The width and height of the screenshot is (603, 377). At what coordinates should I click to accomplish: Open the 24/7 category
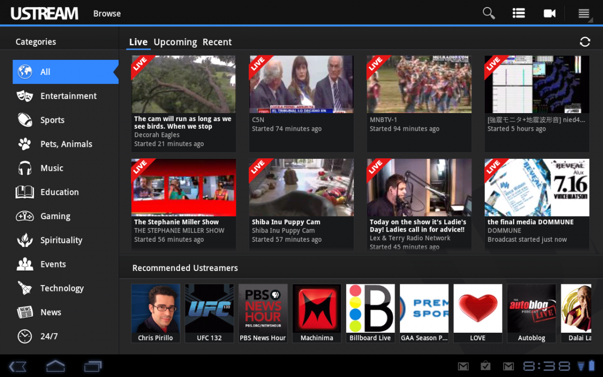49,336
